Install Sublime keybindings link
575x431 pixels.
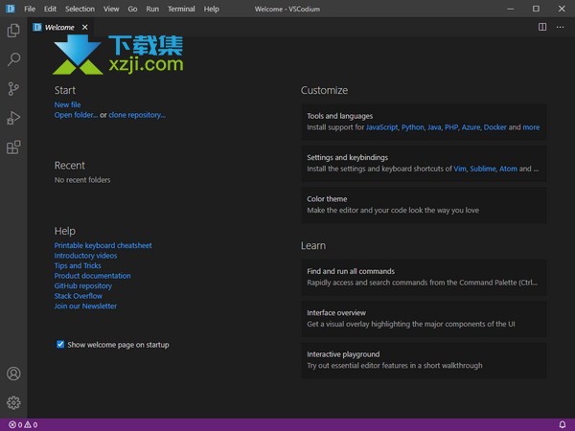[483, 169]
